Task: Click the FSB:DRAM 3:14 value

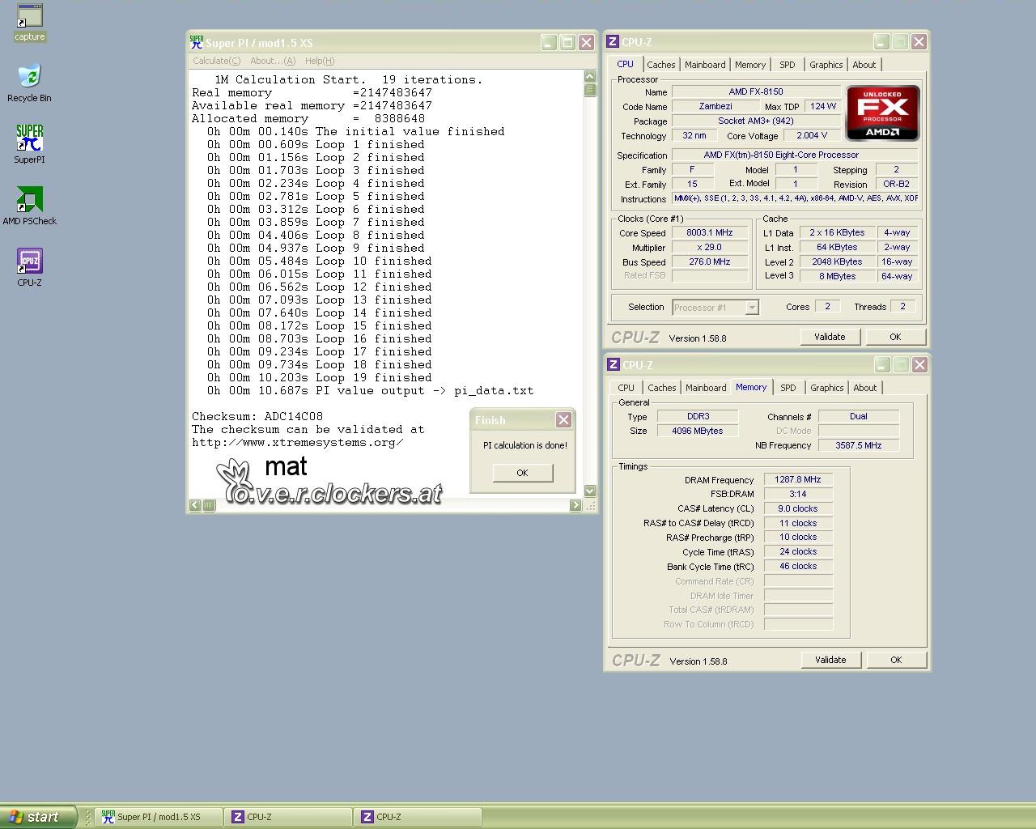Action: coord(798,494)
